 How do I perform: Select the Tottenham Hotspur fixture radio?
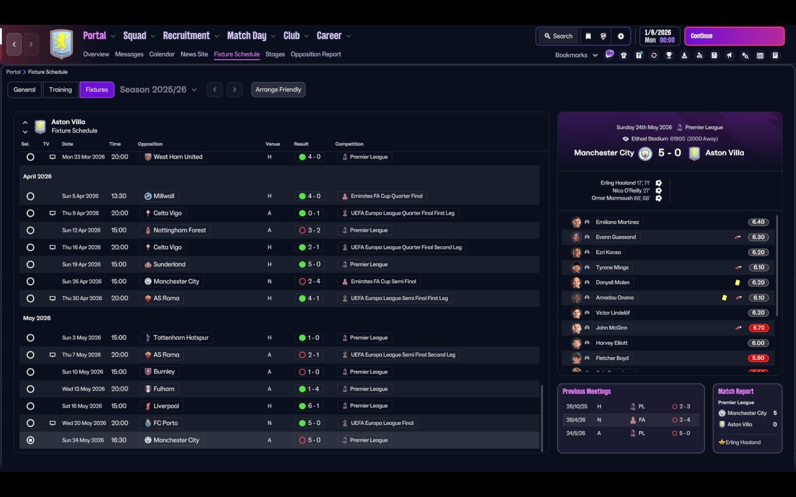click(x=30, y=338)
